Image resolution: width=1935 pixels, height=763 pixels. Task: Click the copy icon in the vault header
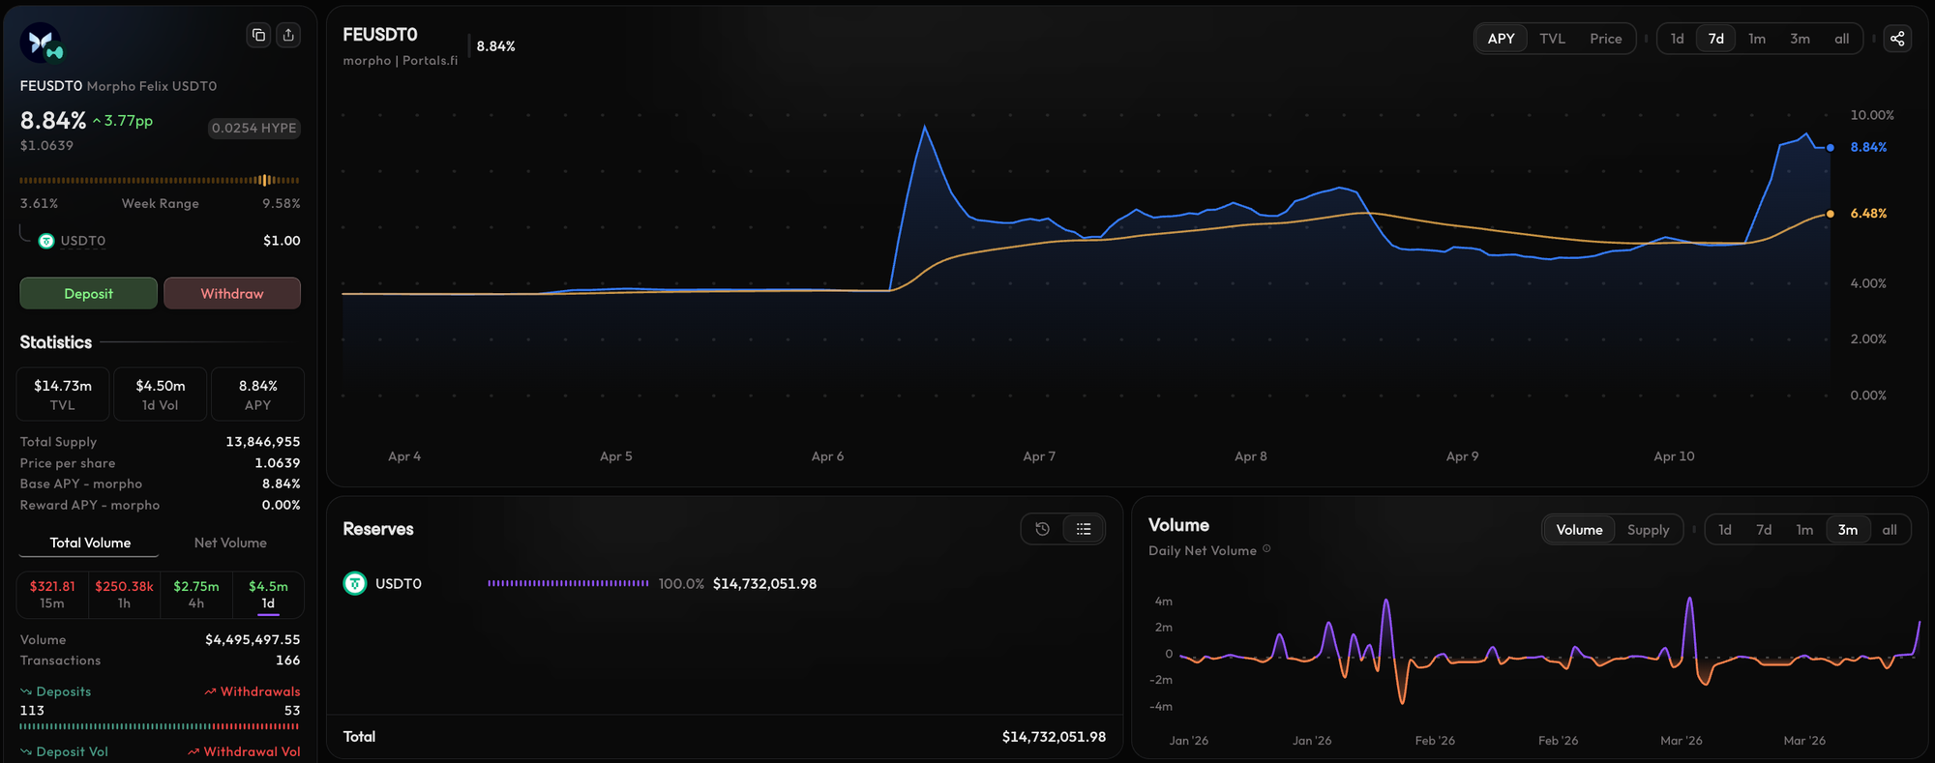pos(258,36)
